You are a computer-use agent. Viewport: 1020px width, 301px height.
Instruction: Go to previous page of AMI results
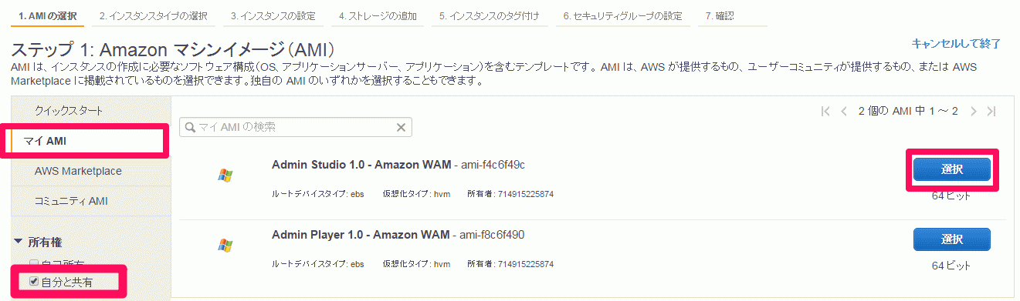(844, 112)
